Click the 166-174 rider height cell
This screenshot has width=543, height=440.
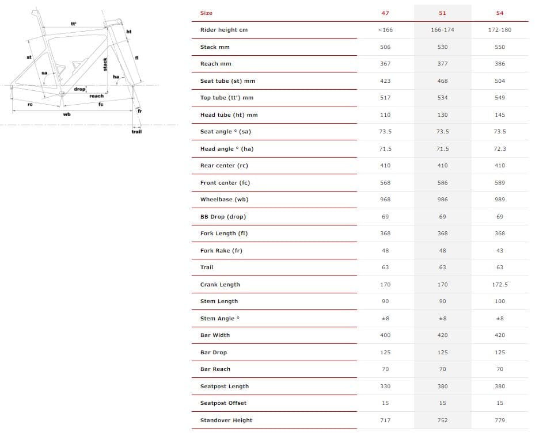[442, 30]
